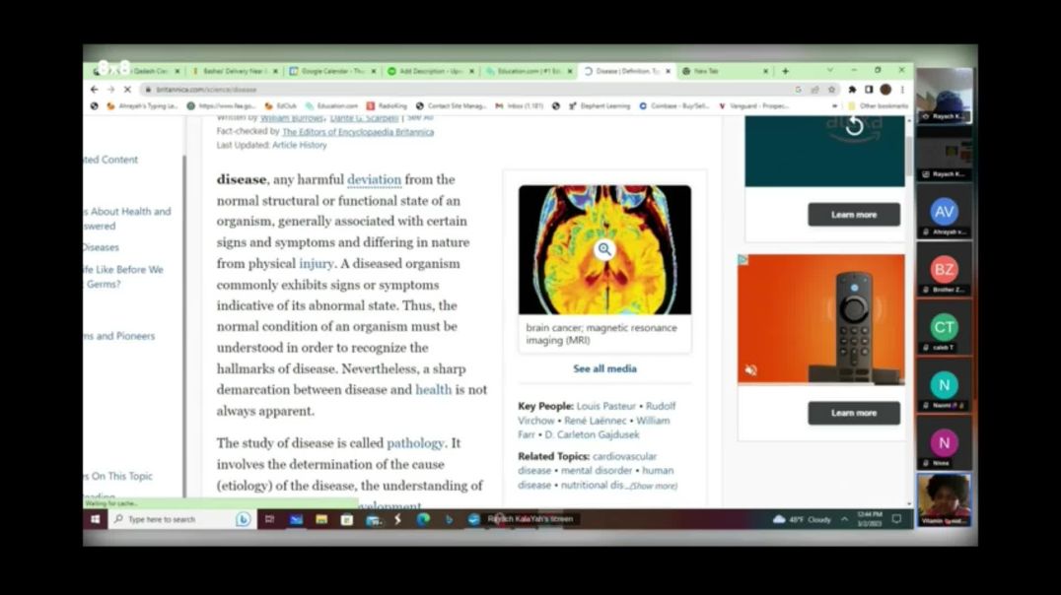Click the share page icon in the address bar
1061x595 pixels.
[814, 90]
